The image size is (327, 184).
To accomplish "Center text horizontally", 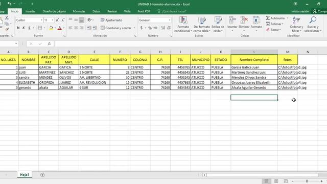I will (76, 28).
